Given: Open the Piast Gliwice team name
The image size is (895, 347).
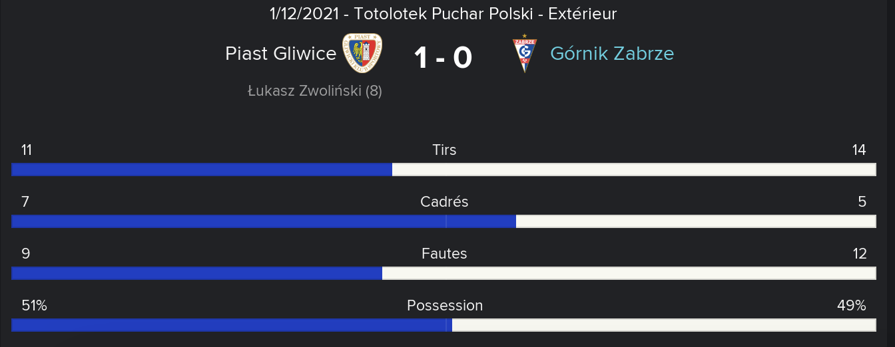Looking at the screenshot, I should [x=280, y=53].
